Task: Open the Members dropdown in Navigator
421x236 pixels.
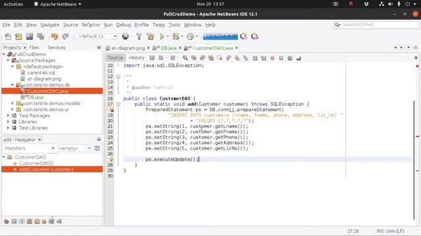Action: 30,148
